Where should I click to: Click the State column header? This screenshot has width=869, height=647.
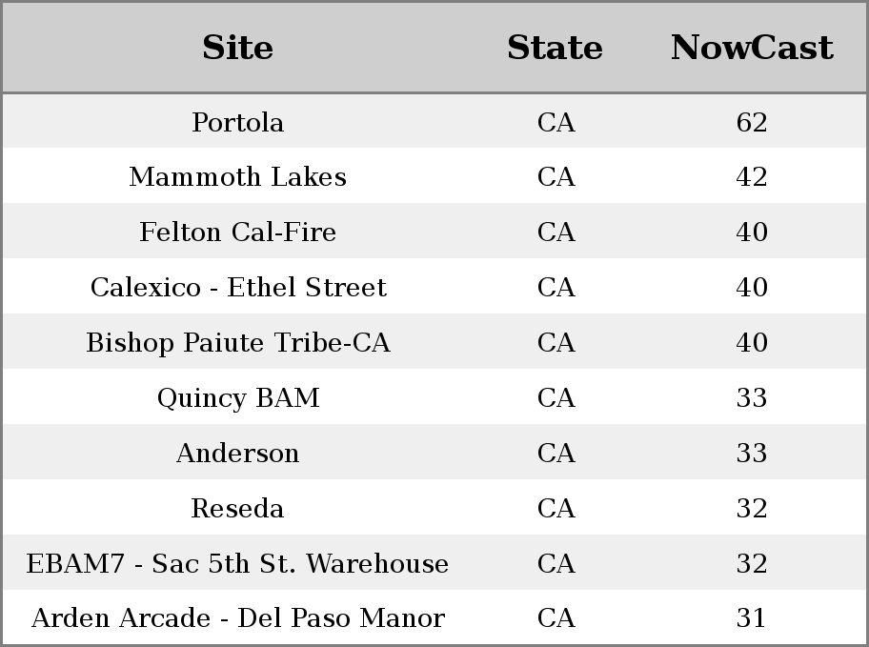555,48
